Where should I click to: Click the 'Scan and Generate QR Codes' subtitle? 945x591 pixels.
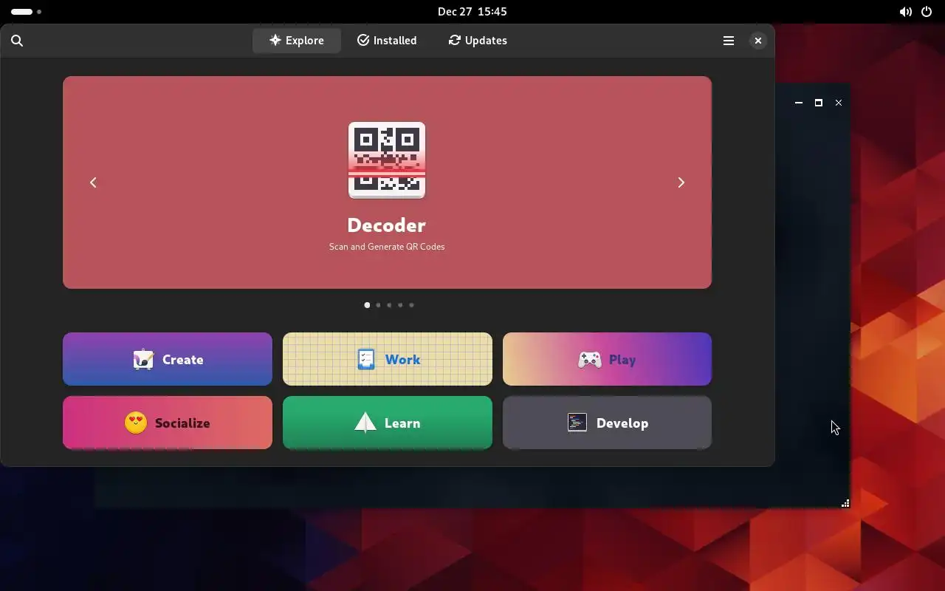click(x=387, y=247)
